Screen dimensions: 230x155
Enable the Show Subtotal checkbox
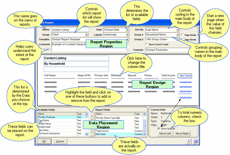click(159, 128)
